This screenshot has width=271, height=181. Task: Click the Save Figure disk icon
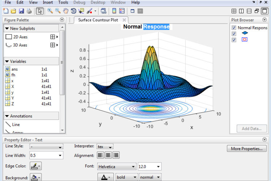21,11
